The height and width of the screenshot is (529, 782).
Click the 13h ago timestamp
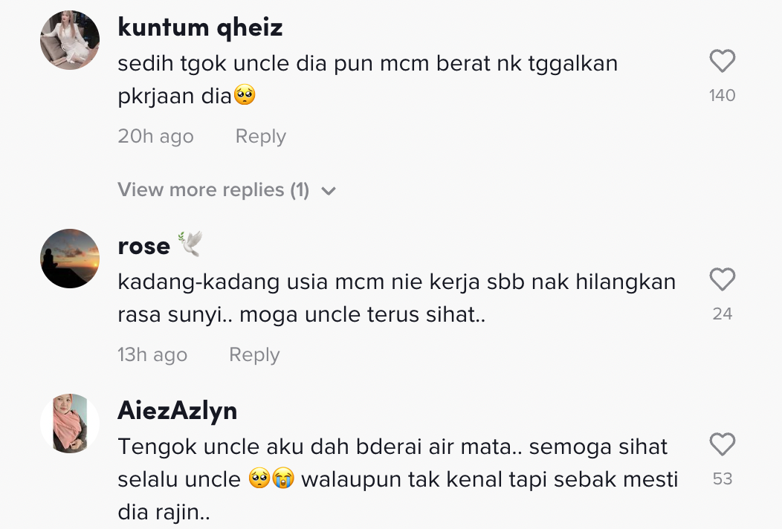point(152,355)
